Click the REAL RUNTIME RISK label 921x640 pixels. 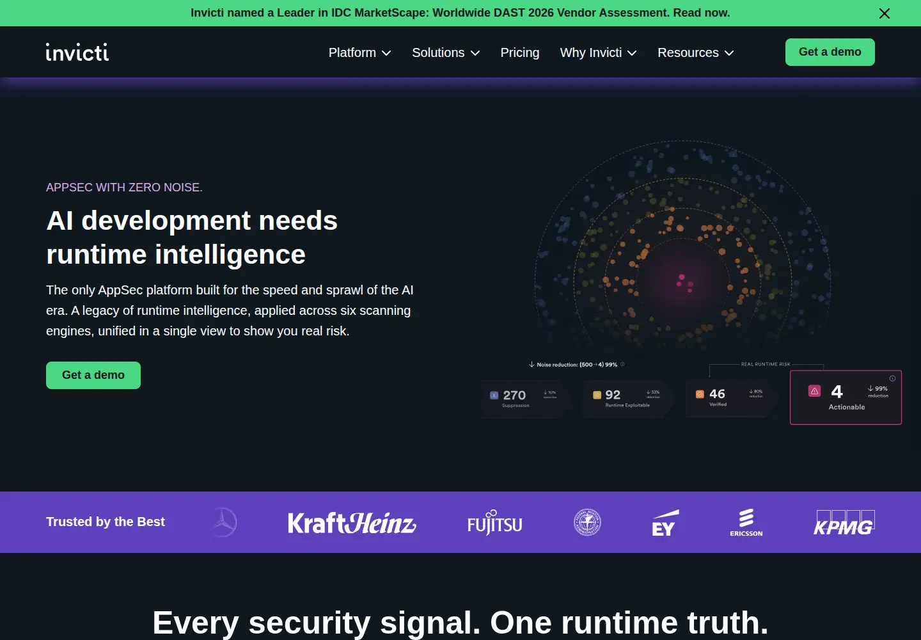[x=766, y=364]
